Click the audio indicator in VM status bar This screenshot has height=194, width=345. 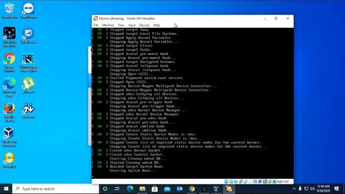point(236,182)
